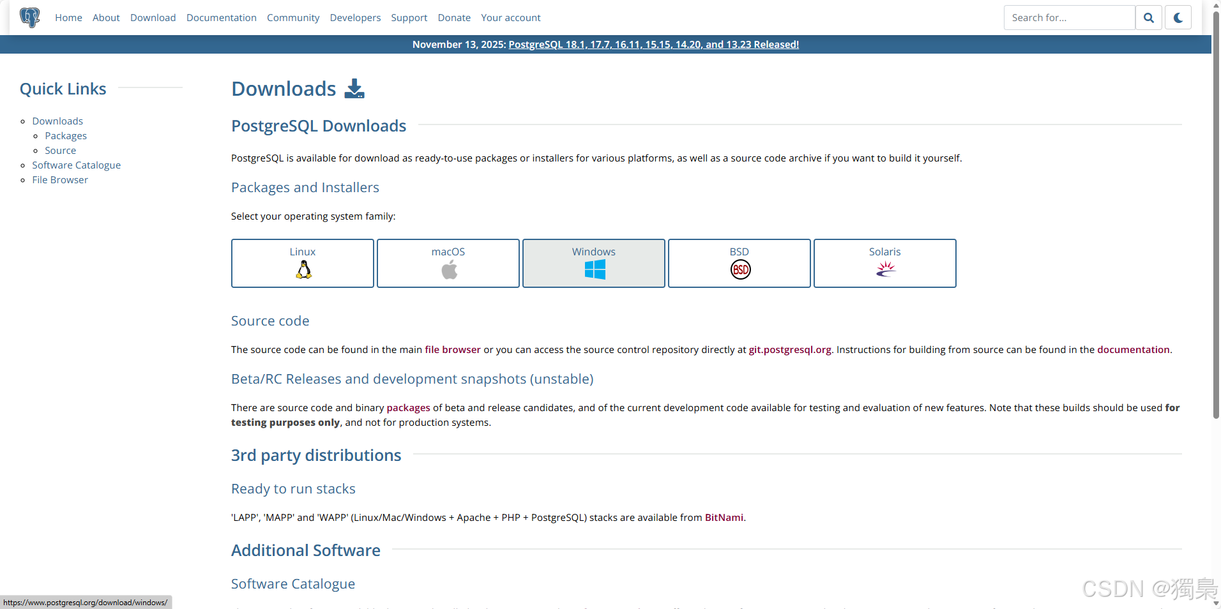This screenshot has width=1221, height=609.
Task: Click the 'Source code' heading
Action: point(270,321)
